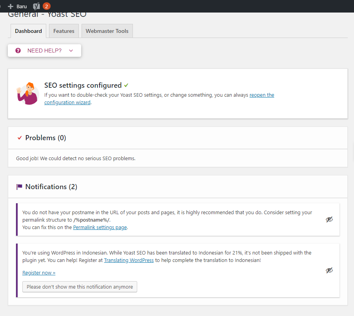
Task: Switch to the Dashboard tab
Action: (29, 31)
